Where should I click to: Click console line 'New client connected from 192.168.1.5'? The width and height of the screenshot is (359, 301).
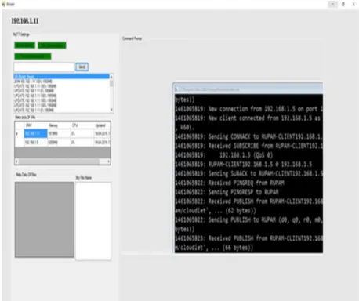[248, 118]
